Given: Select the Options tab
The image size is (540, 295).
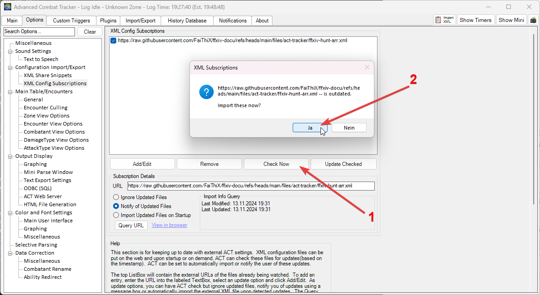Looking at the screenshot, I should point(34,20).
